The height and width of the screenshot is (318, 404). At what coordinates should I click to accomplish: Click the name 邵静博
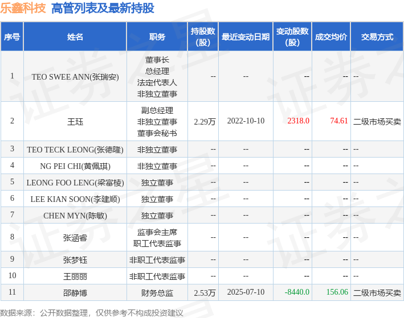(x=75, y=293)
